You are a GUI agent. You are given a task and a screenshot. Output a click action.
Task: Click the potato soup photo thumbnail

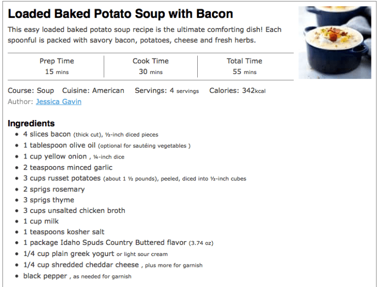coord(334,42)
